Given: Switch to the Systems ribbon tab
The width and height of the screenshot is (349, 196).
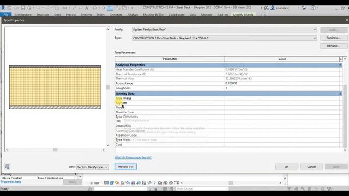Looking at the screenshot, I should [x=86, y=15].
